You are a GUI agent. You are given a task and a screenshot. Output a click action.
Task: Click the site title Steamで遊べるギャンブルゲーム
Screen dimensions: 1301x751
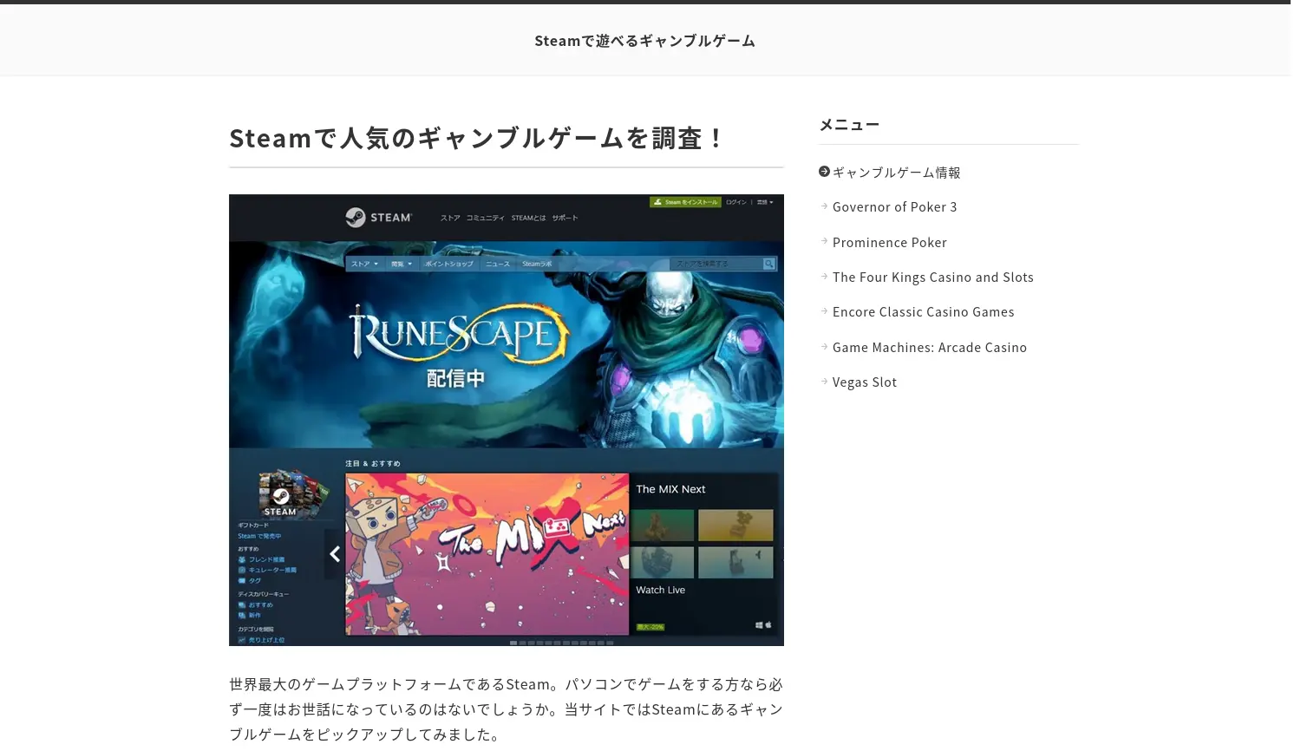[x=644, y=41]
